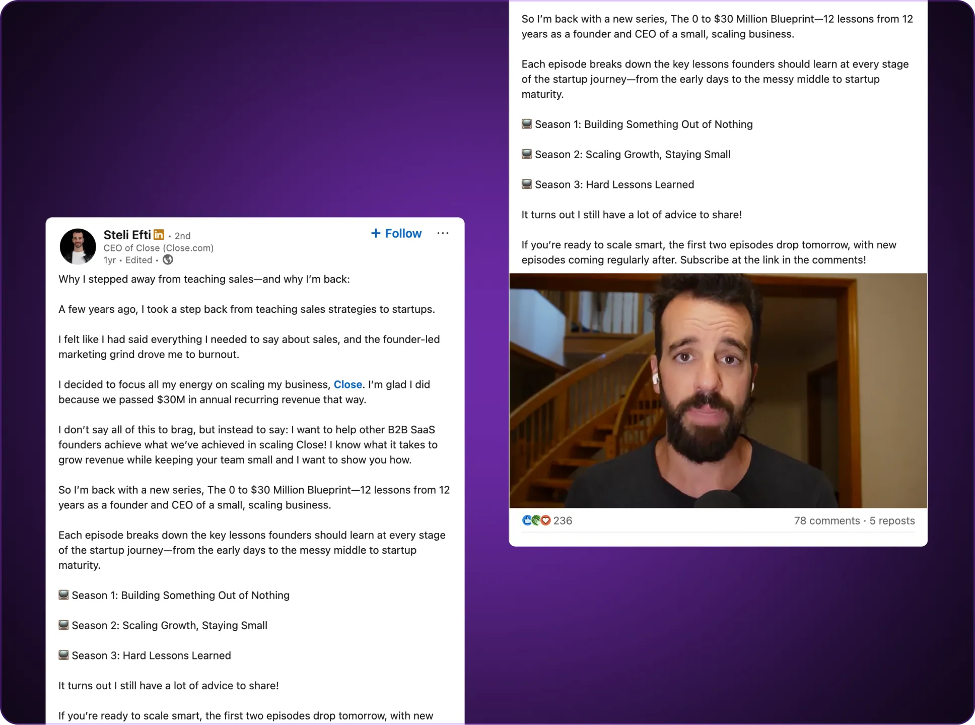The image size is (975, 725).
Task: Click the red heart Love reaction icon
Action: (x=545, y=520)
